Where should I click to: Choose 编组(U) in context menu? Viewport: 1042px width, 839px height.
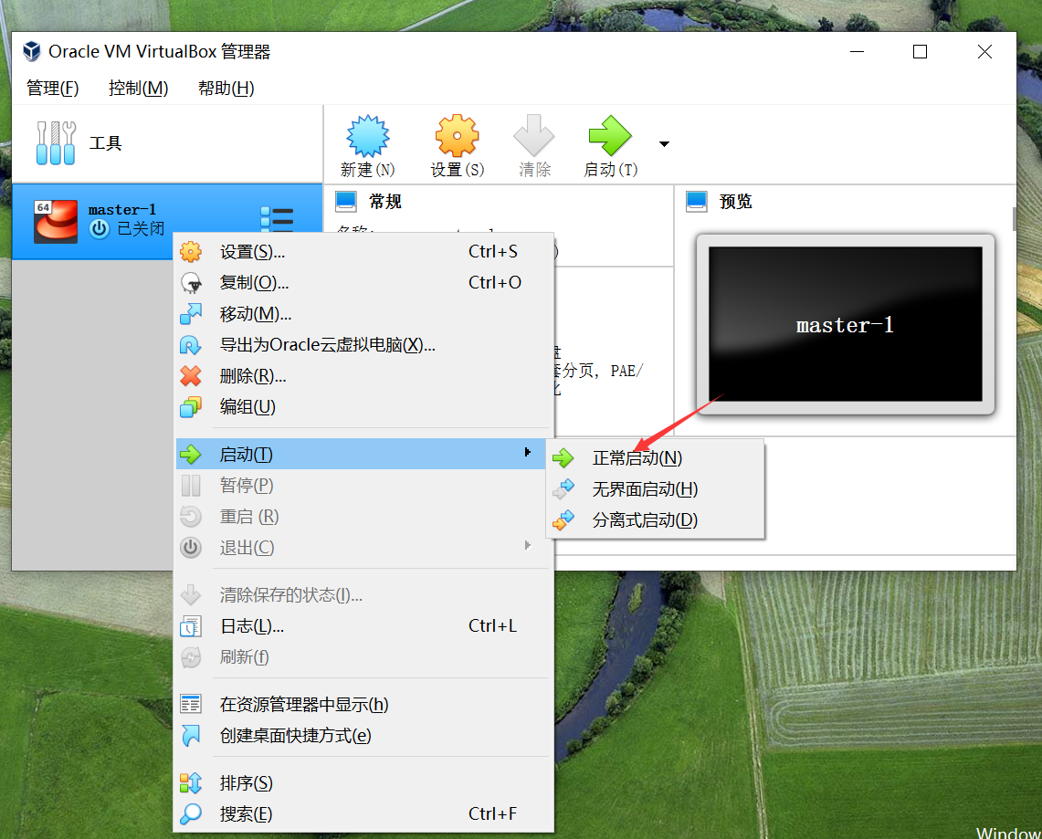tap(363, 406)
